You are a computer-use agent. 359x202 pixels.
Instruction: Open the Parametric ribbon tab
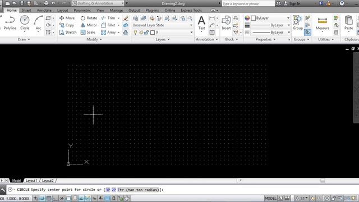82,10
